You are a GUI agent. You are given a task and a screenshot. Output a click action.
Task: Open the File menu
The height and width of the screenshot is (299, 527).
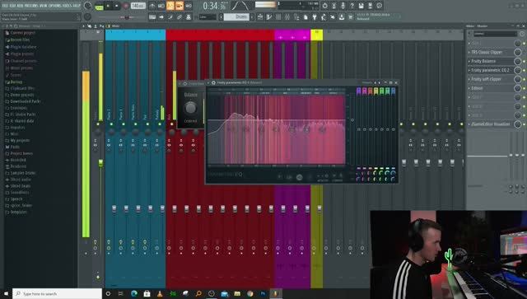pos(5,6)
